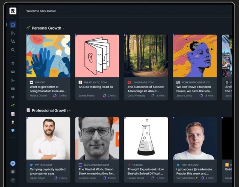The width and height of the screenshot is (239, 187).
Task: Open the email envelope sidebar icon
Action: pyautogui.click(x=13, y=72)
